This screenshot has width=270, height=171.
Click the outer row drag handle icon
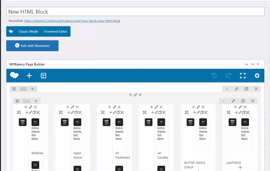14,89
